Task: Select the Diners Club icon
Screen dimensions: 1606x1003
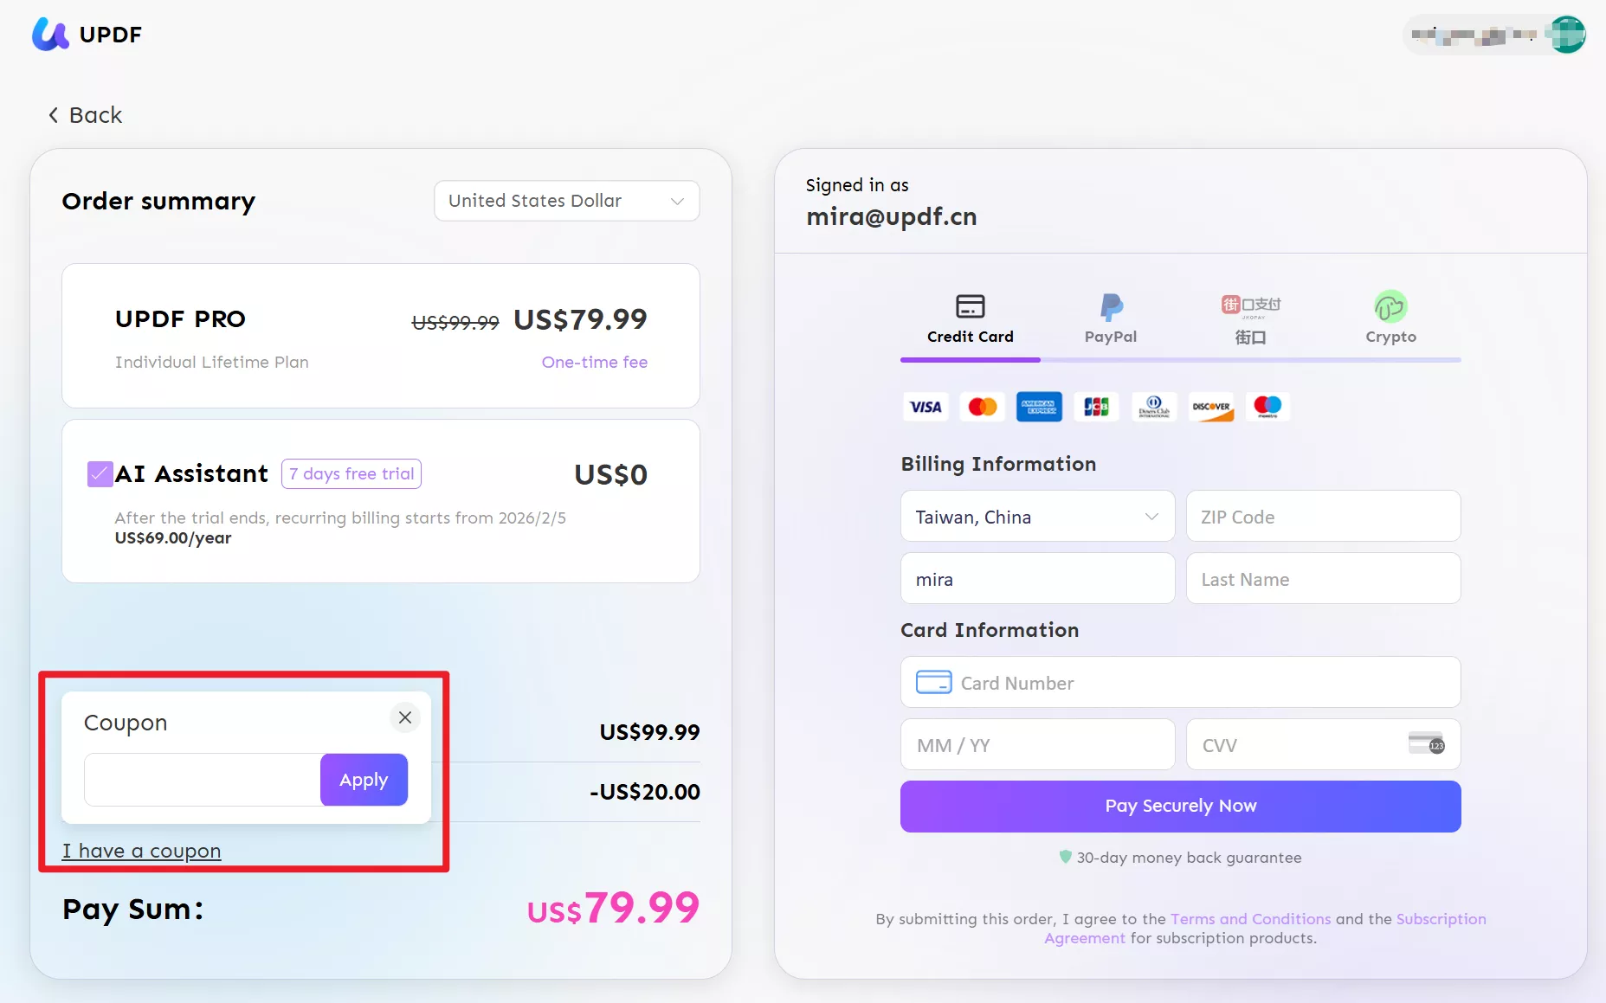Action: pos(1153,407)
